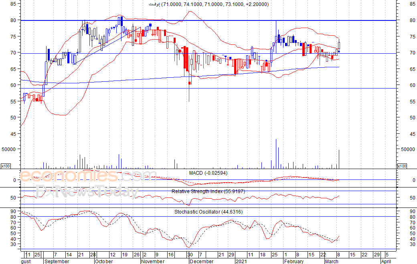This screenshot has width=417, height=264.
Task: Click the 85 price label on the left axis
Action: point(13,4)
